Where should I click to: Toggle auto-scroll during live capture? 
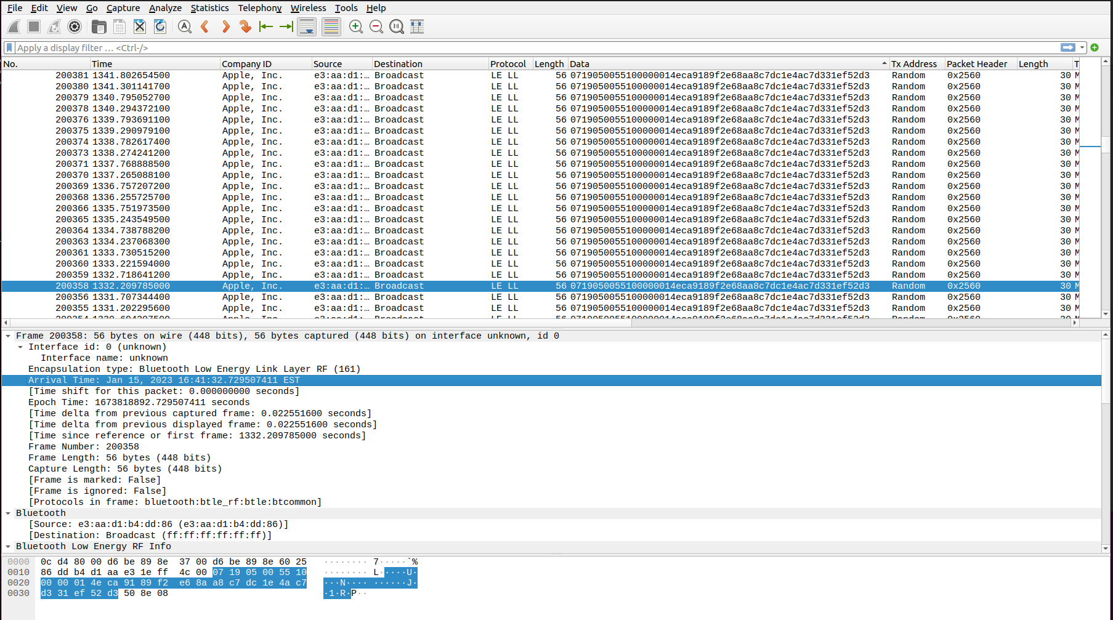(307, 26)
